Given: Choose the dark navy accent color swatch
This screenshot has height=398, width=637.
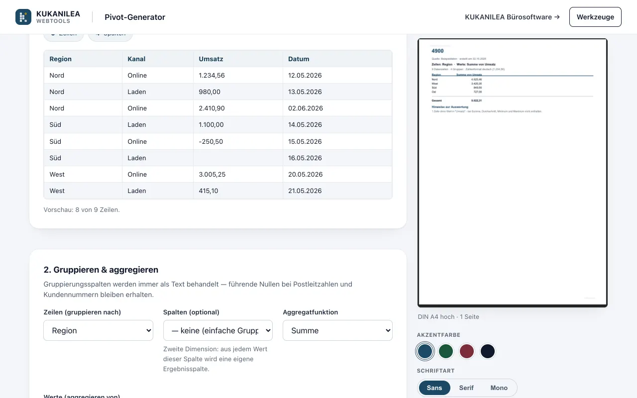Looking at the screenshot, I should pyautogui.click(x=488, y=351).
